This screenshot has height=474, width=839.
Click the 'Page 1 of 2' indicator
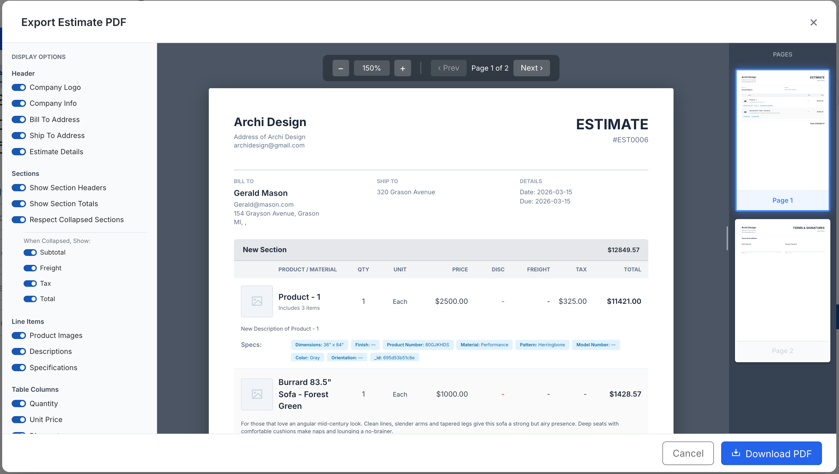pyautogui.click(x=490, y=68)
